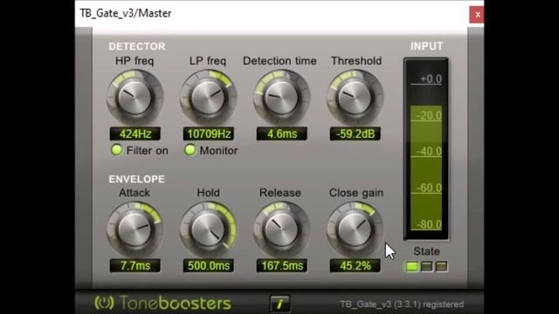
Task: Click the last State indicator
Action: [x=441, y=266]
